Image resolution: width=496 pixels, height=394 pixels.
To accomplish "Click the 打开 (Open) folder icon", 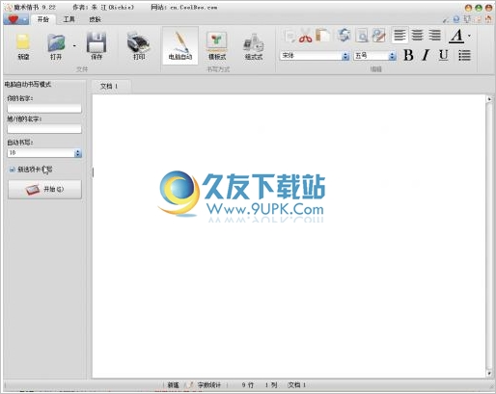I will (x=56, y=42).
